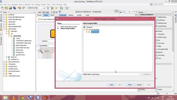Viewport: 177px width, 100px height.
Task: Select Lock-Unlock-icon.png file
Action: point(22,47)
